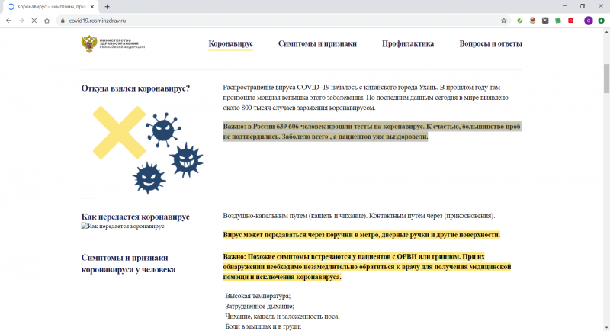Bookmark this page with the star
The height and width of the screenshot is (331, 610).
(x=504, y=21)
